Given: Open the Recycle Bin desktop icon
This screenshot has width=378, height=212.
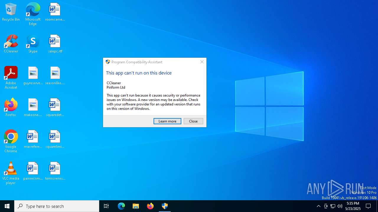Looking at the screenshot, I should (11, 12).
